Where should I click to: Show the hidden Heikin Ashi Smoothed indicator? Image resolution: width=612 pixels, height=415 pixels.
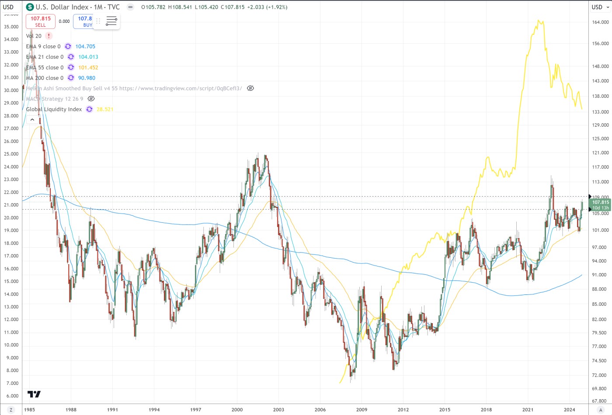[250, 88]
